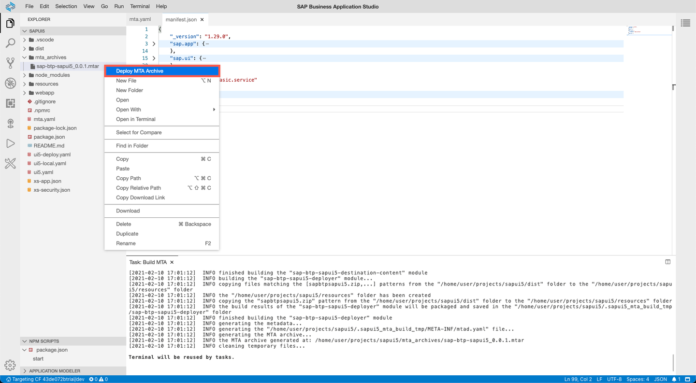This screenshot has width=696, height=383.
Task: Switch to the mta.yaml editor tab
Action: [140, 19]
